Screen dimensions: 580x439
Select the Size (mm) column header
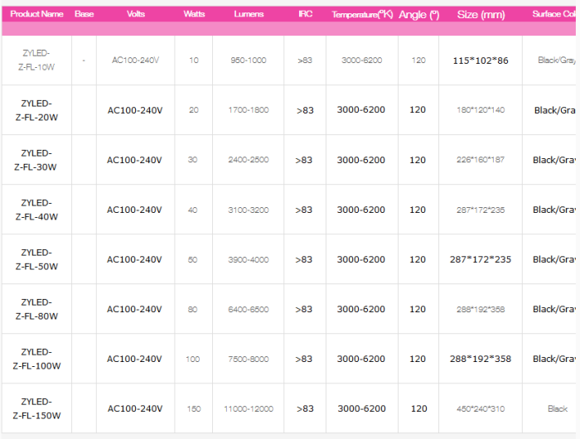479,15
